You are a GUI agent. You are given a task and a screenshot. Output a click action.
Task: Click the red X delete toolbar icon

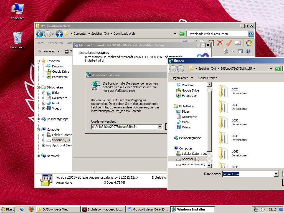point(220,43)
